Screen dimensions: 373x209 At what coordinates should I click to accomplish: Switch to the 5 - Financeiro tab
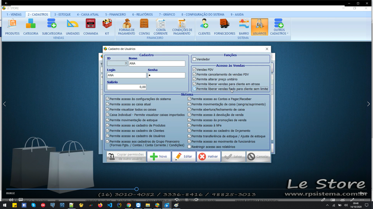click(115, 15)
